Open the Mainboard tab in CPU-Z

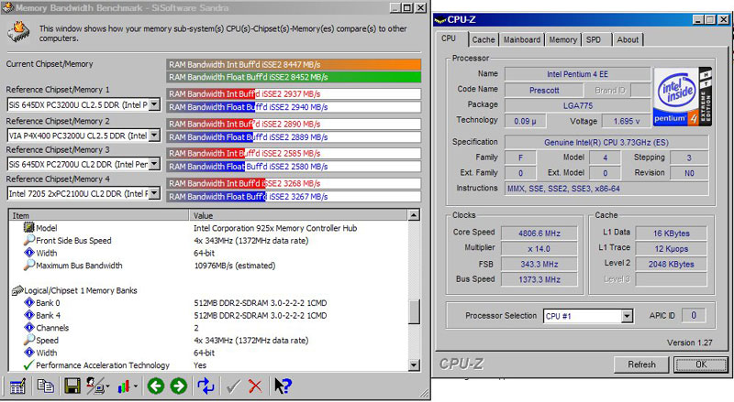click(522, 39)
